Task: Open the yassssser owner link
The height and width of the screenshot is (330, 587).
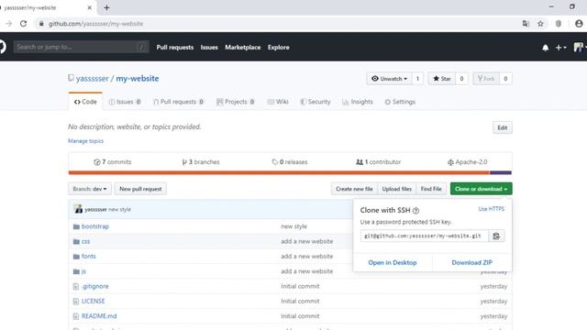Action: (92, 79)
